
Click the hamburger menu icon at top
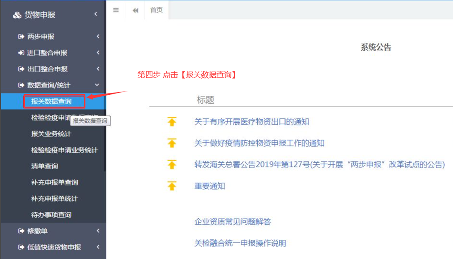tap(115, 10)
